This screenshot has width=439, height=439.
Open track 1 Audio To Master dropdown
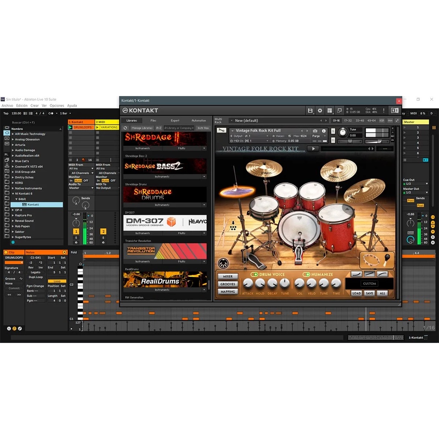[x=81, y=188]
